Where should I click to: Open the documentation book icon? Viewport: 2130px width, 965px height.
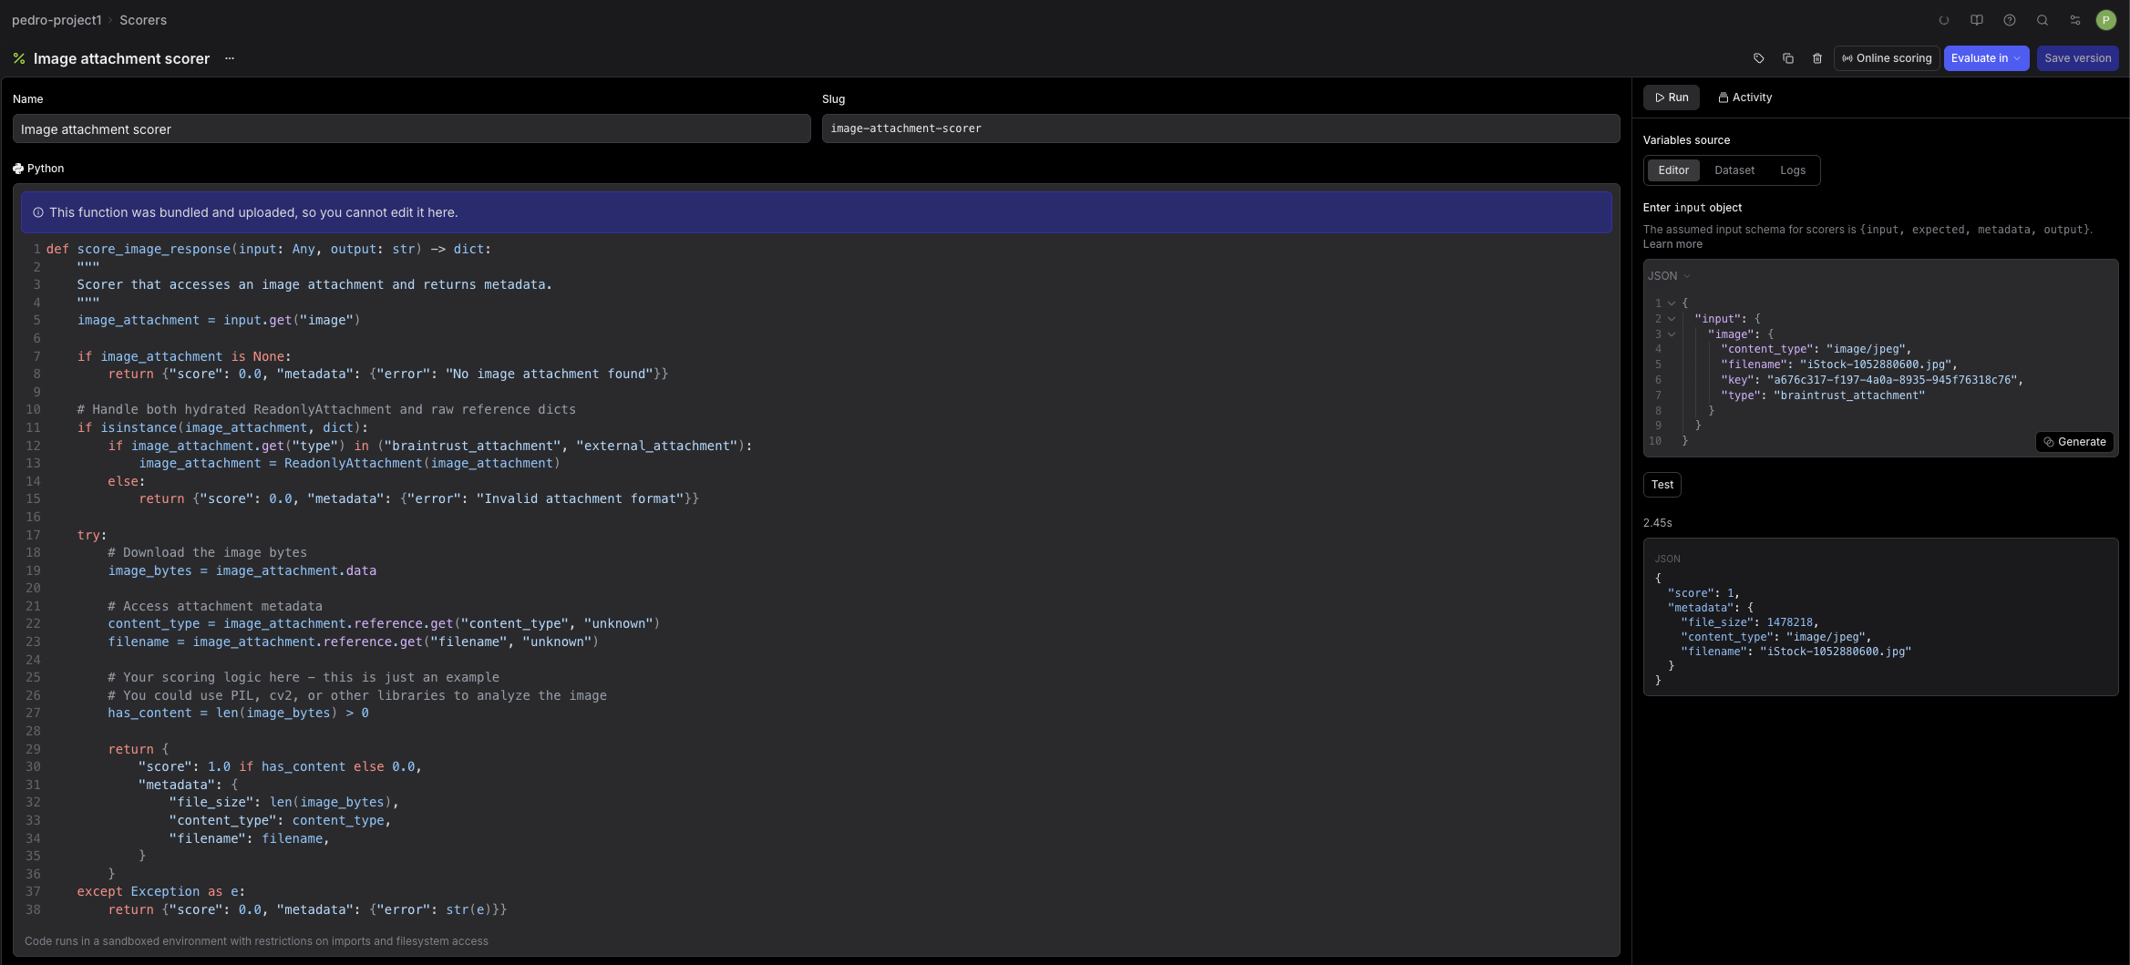(1976, 20)
